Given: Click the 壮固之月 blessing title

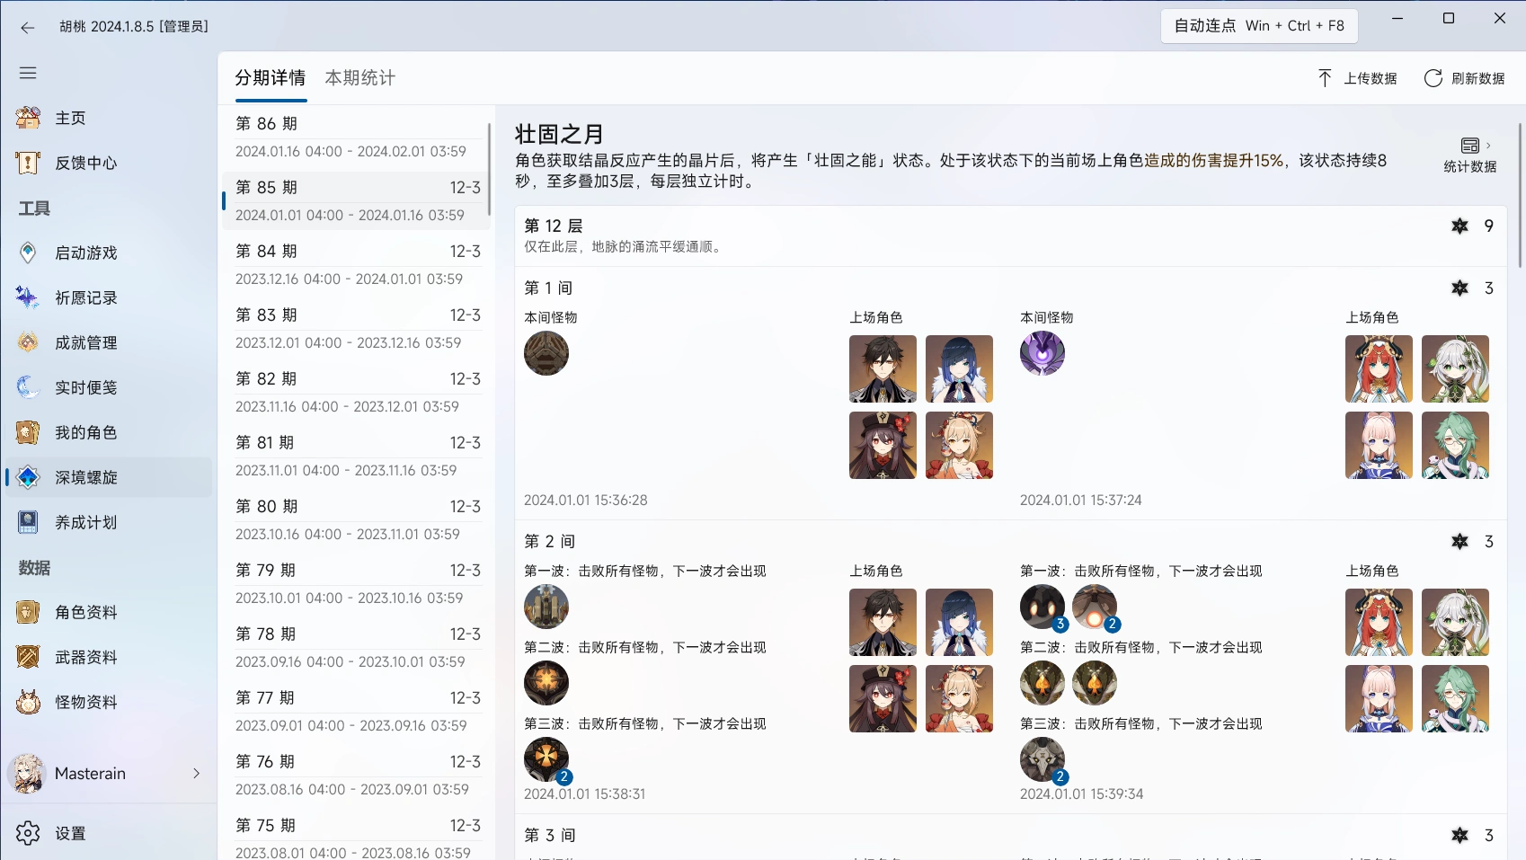Looking at the screenshot, I should point(559,134).
